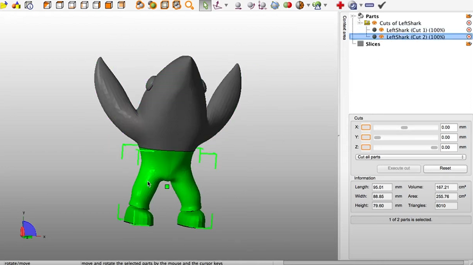Click the red cross repair icon
The image size is (473, 265).
tap(340, 5)
